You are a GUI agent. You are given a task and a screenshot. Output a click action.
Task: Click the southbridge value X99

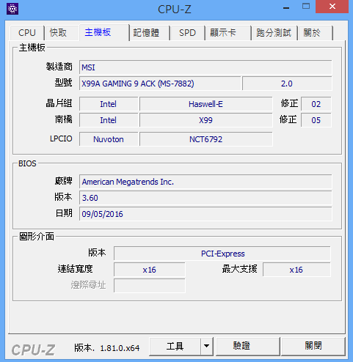[205, 120]
